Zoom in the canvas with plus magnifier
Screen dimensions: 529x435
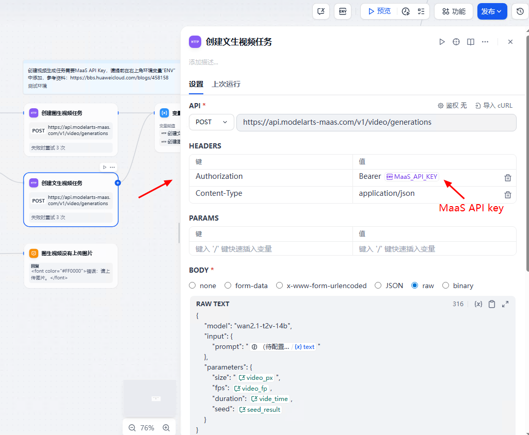(x=166, y=428)
